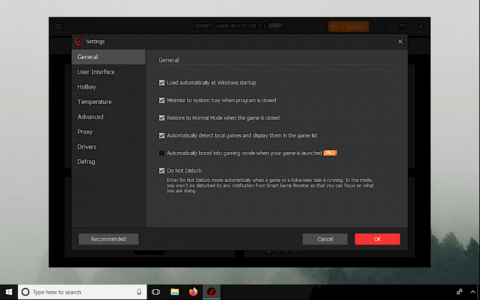480x300 pixels.
Task: Open the Defrag settings section
Action: click(109, 161)
